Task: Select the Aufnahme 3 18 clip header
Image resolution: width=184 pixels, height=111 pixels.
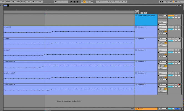Action: point(69,84)
